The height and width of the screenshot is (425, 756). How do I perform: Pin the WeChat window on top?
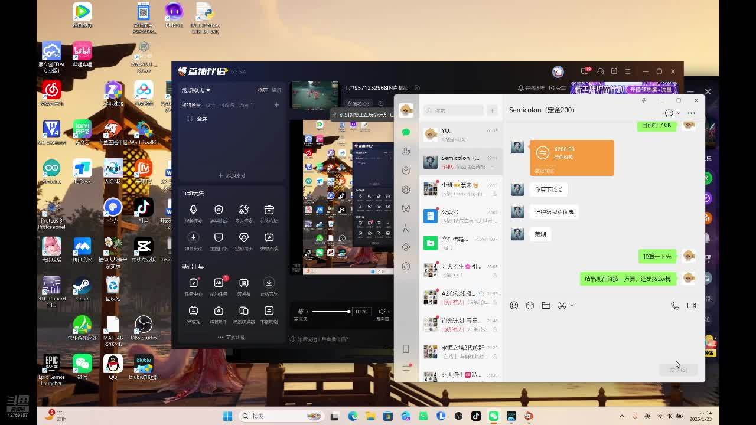(643, 100)
